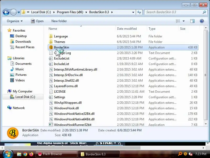
Task: Select Network in navigation pane
Action: [x=19, y=108]
